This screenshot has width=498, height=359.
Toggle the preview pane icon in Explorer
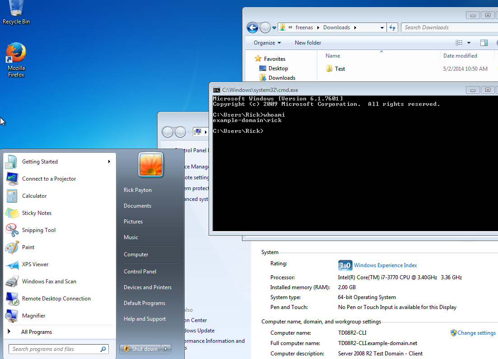[484, 43]
